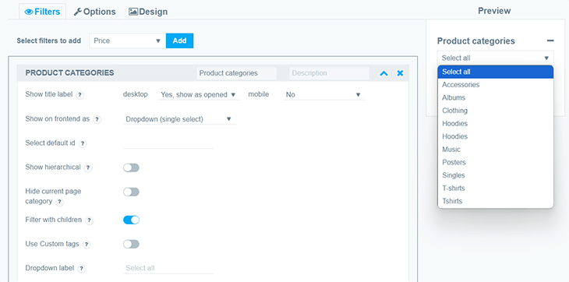Disable the Filter with children toggle
This screenshot has height=282, width=569.
(131, 220)
